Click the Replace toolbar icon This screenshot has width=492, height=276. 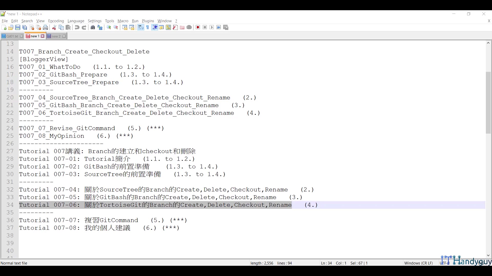(x=100, y=27)
